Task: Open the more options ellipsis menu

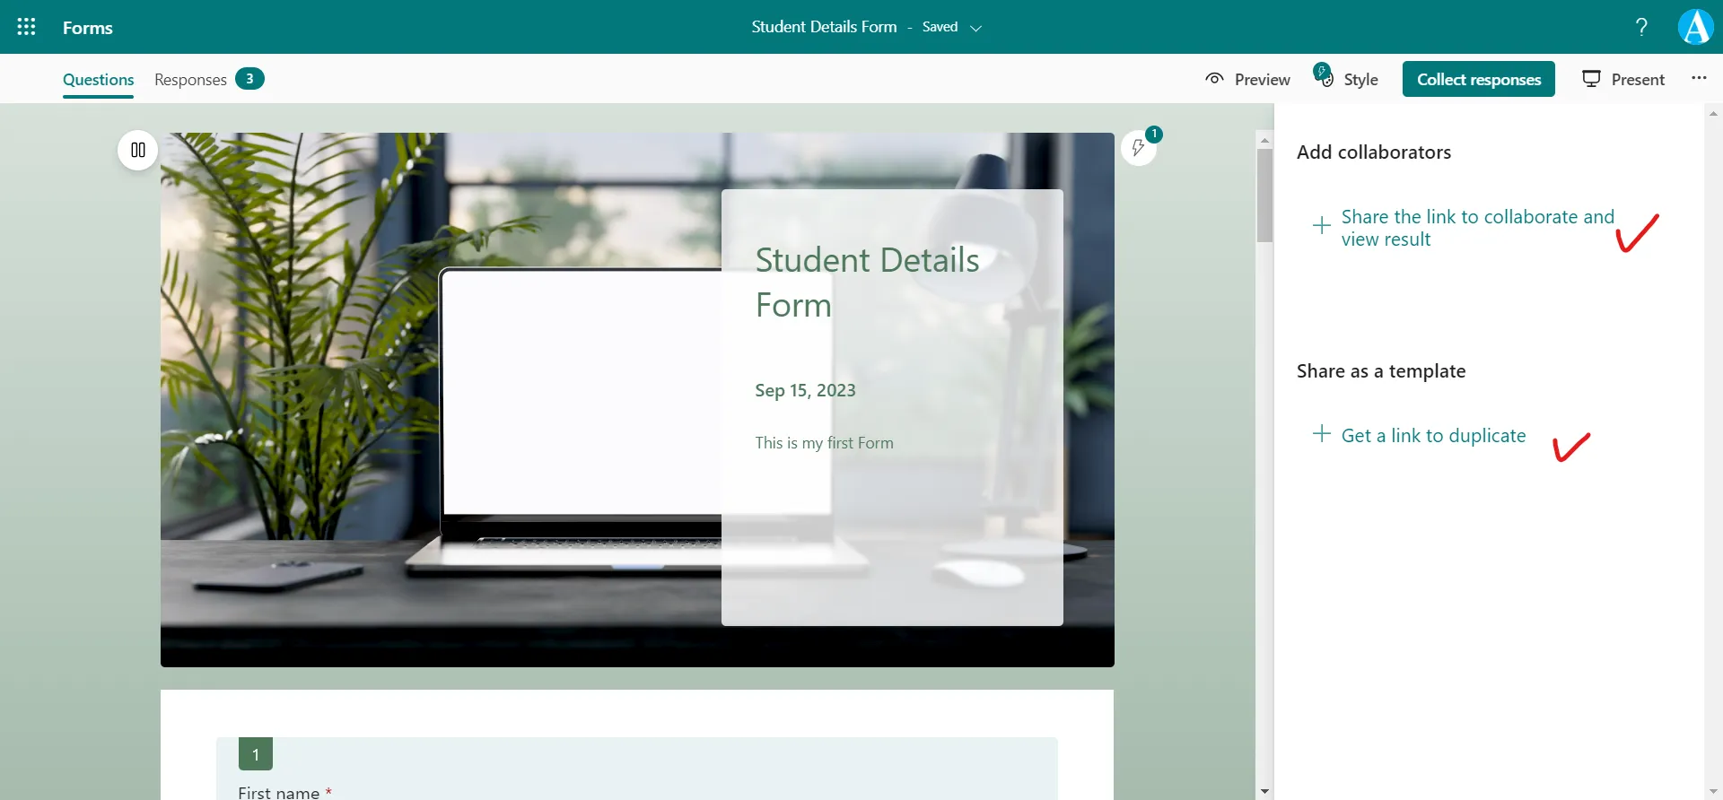Action: tap(1699, 78)
